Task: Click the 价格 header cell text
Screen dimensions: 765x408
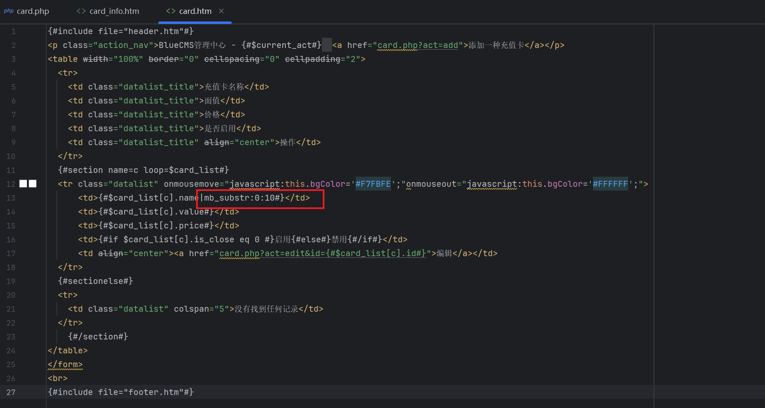Action: pyautogui.click(x=212, y=114)
